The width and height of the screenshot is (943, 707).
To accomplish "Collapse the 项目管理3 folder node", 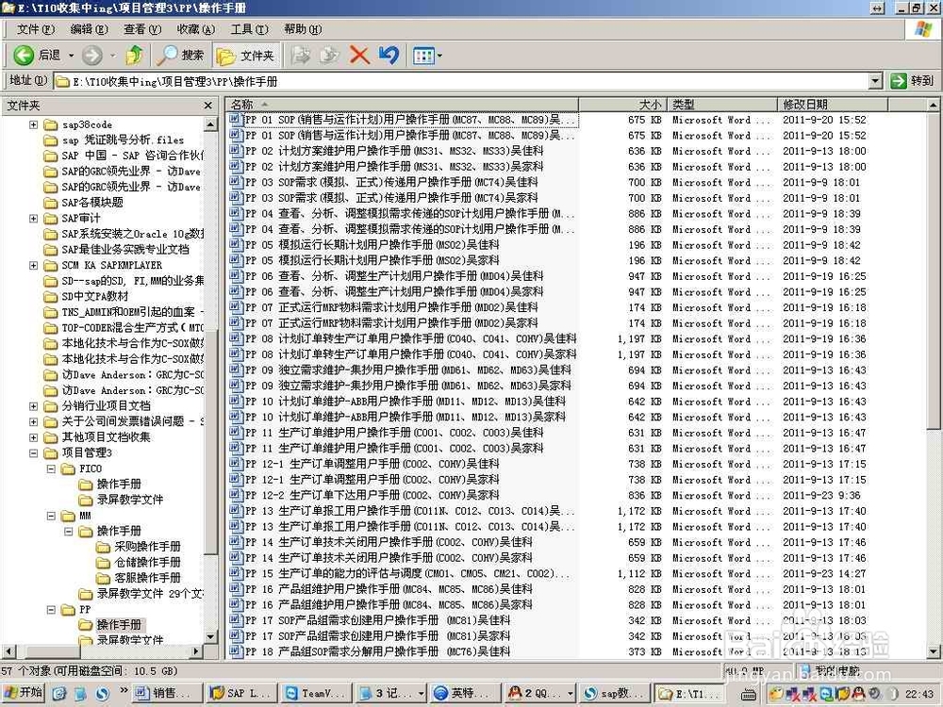I will (x=34, y=452).
